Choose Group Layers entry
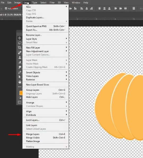 [46, 90]
